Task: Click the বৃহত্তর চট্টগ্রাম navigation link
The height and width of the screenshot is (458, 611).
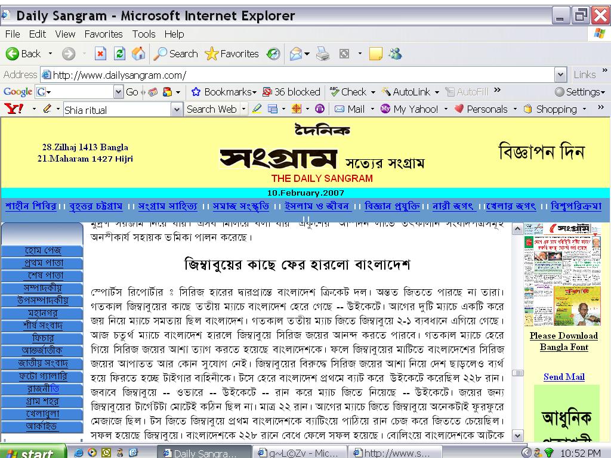Action: (96, 206)
